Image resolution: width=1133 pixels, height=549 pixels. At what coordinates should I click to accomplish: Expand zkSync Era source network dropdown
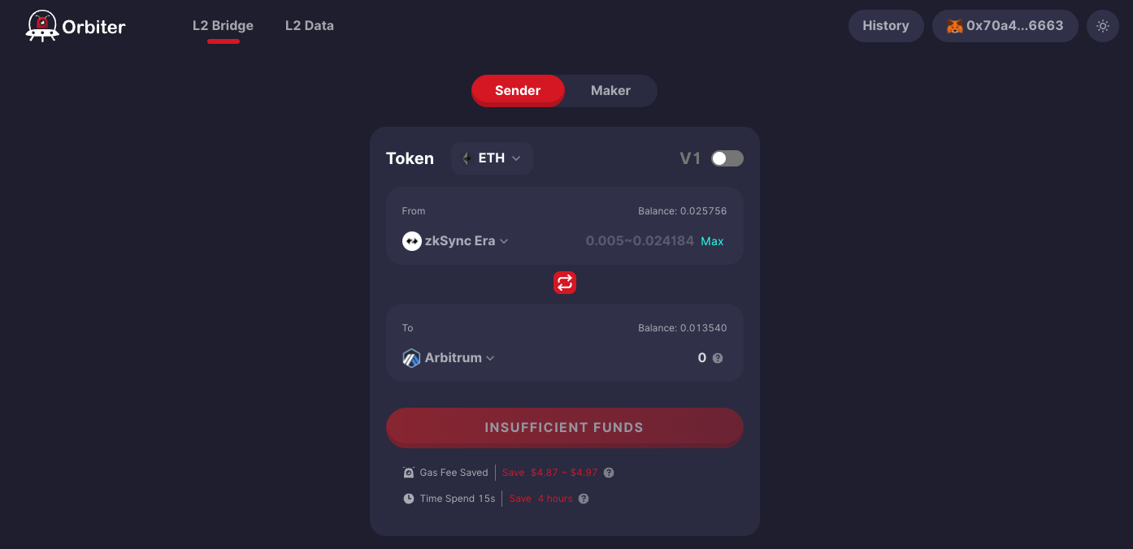pos(455,241)
